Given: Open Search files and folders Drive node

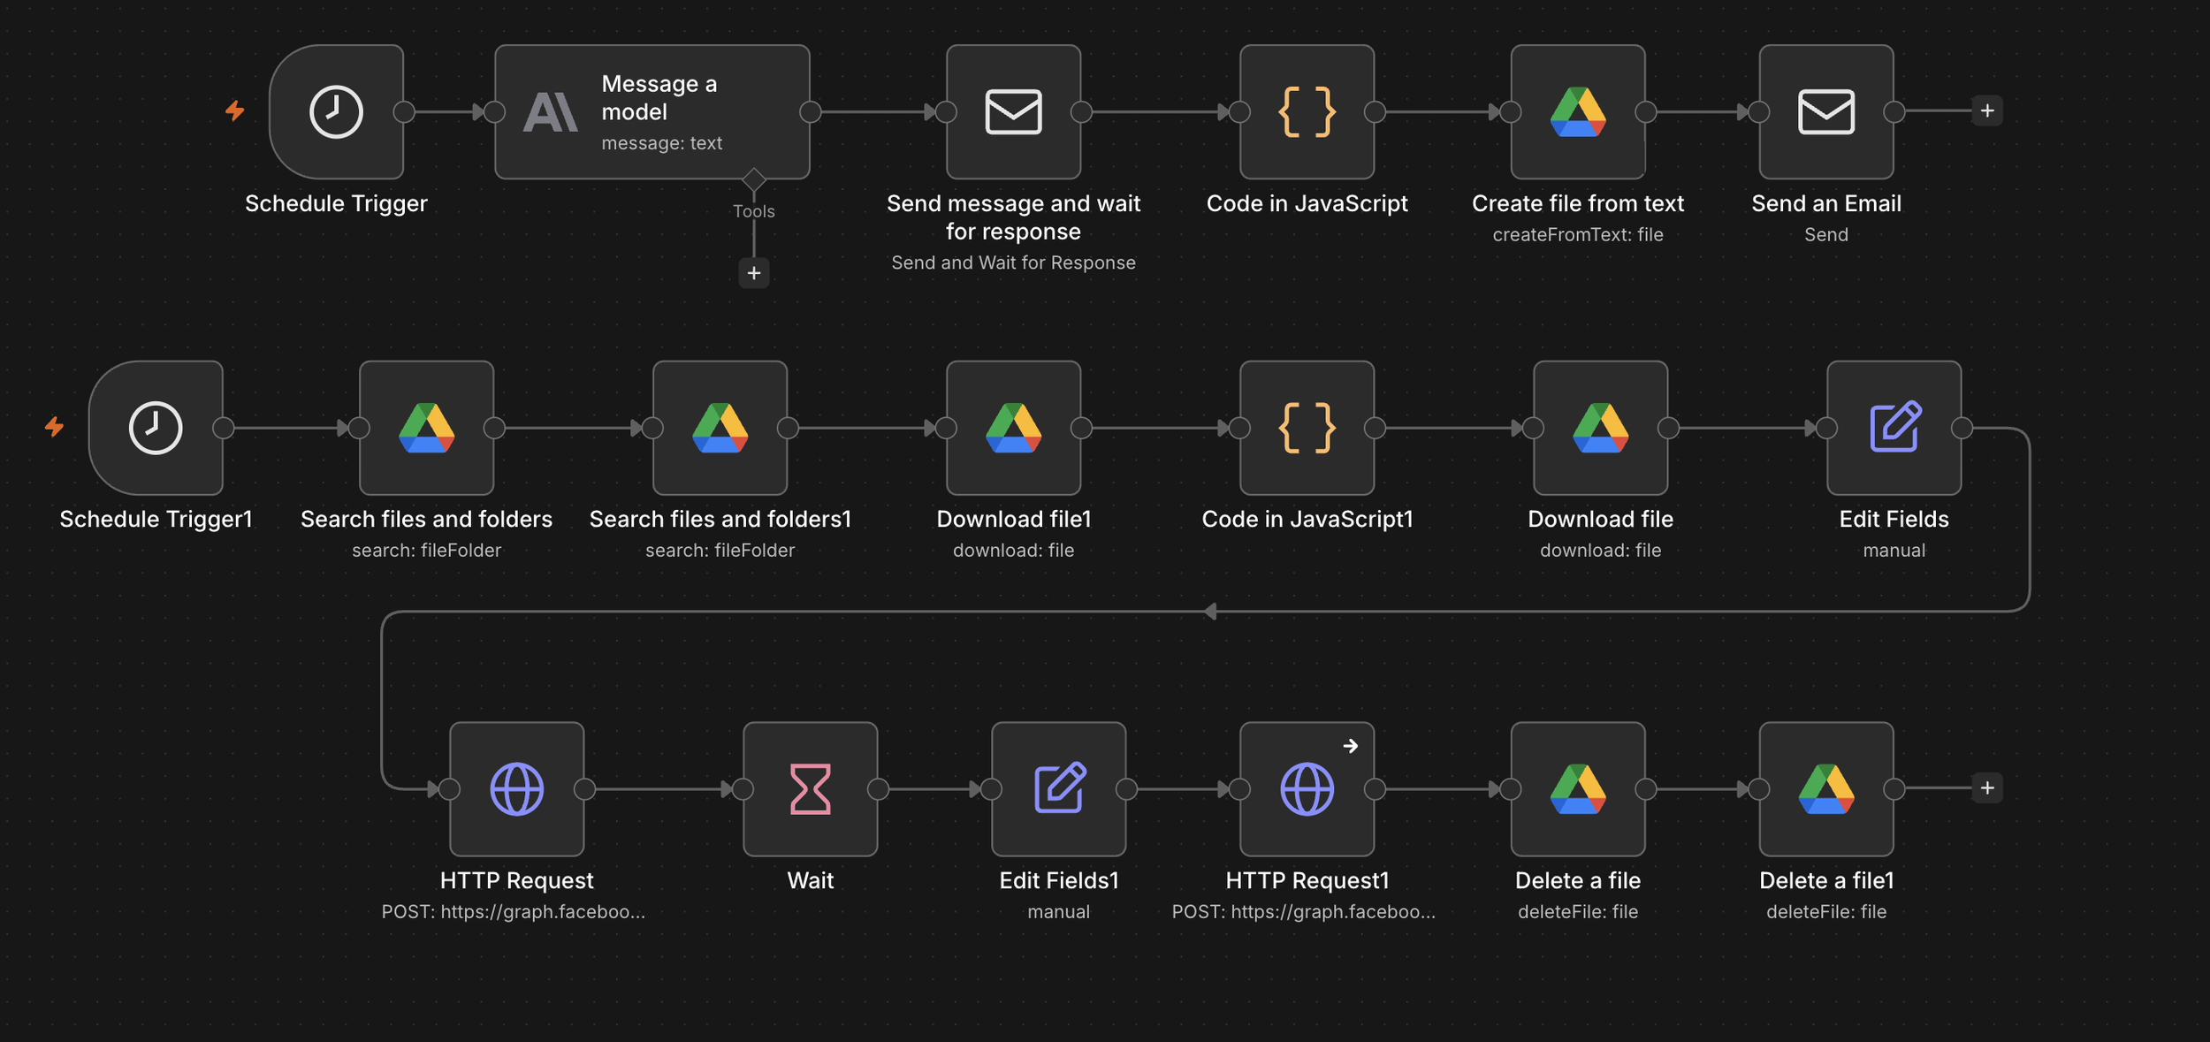Looking at the screenshot, I should [x=426, y=428].
